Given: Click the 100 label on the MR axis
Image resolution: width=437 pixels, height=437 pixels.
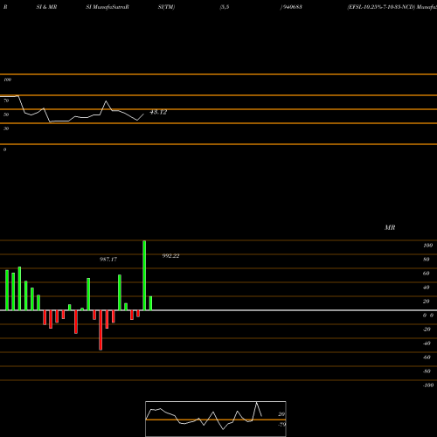Looking at the screenshot, I should pyautogui.click(x=427, y=246).
